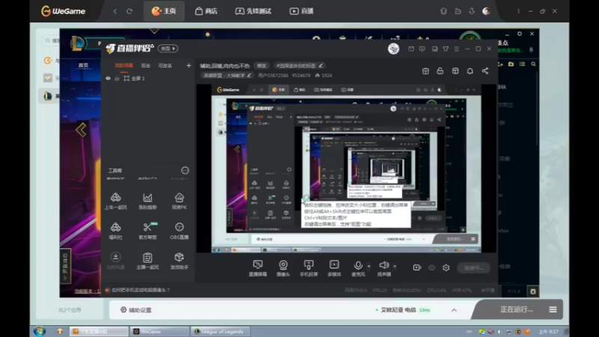The width and height of the screenshot is (599, 337).
Task: Open WeGame 直播 tab
Action: pyautogui.click(x=302, y=11)
